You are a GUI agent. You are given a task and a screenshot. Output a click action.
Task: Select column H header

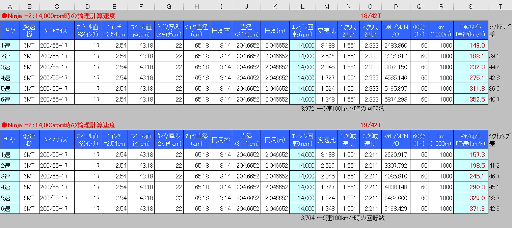click(196, 6)
